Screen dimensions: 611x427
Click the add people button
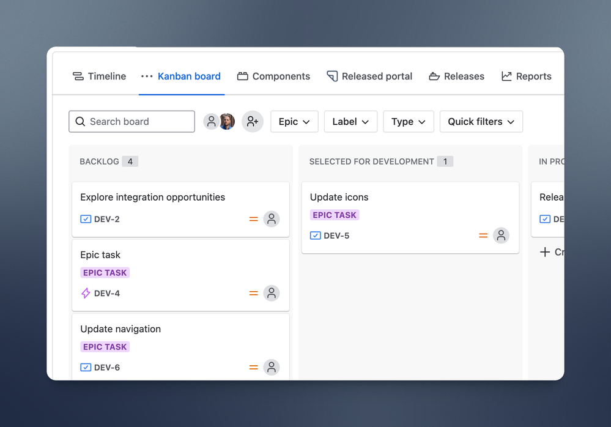pos(253,122)
